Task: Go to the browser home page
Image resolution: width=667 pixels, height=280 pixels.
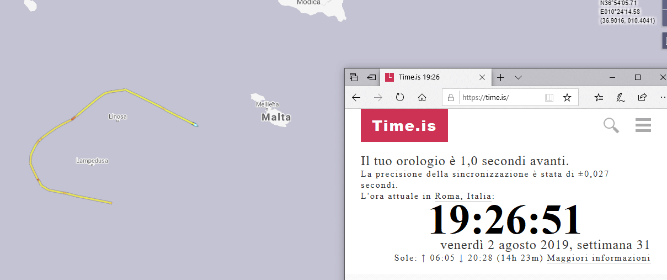Action: tap(422, 98)
